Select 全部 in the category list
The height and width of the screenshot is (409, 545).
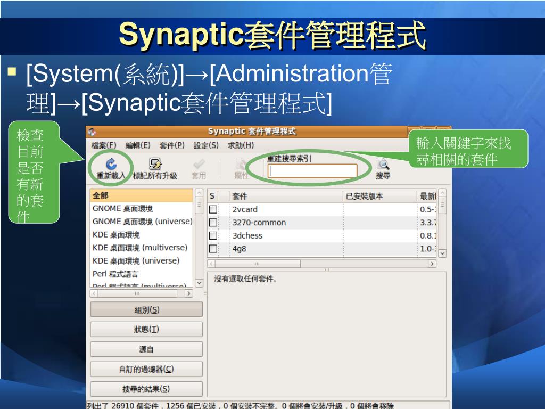click(x=142, y=195)
